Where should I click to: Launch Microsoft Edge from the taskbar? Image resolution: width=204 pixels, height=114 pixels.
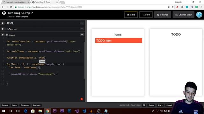click(x=25, y=111)
